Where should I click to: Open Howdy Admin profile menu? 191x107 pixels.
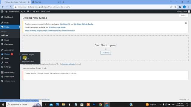(183, 12)
